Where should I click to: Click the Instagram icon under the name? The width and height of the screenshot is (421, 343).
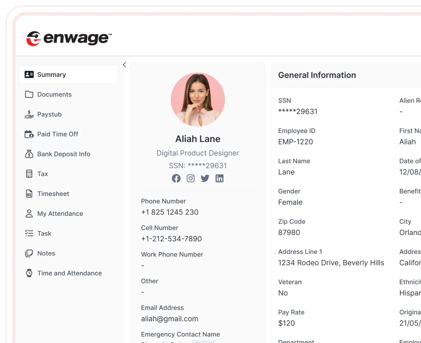click(191, 178)
